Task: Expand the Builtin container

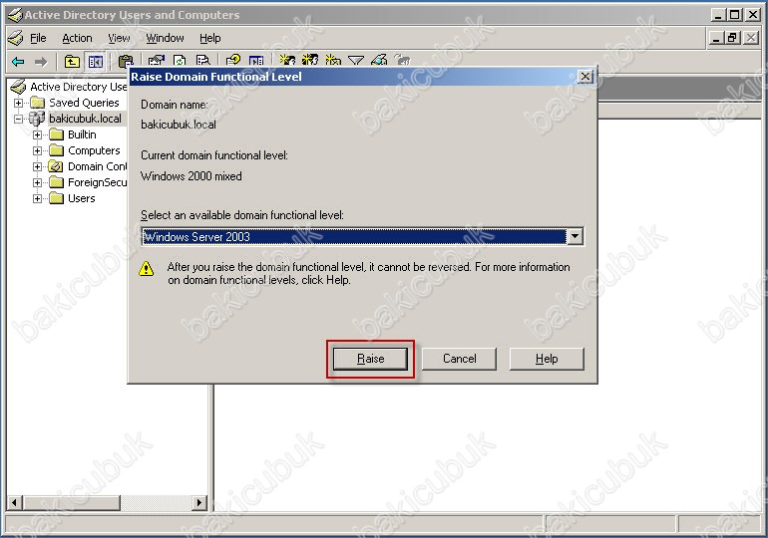Action: pos(37,134)
